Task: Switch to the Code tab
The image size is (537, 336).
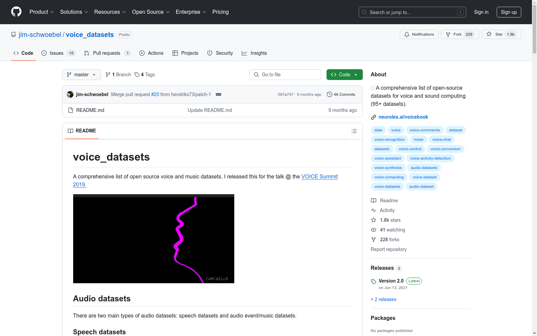Action: click(x=23, y=53)
